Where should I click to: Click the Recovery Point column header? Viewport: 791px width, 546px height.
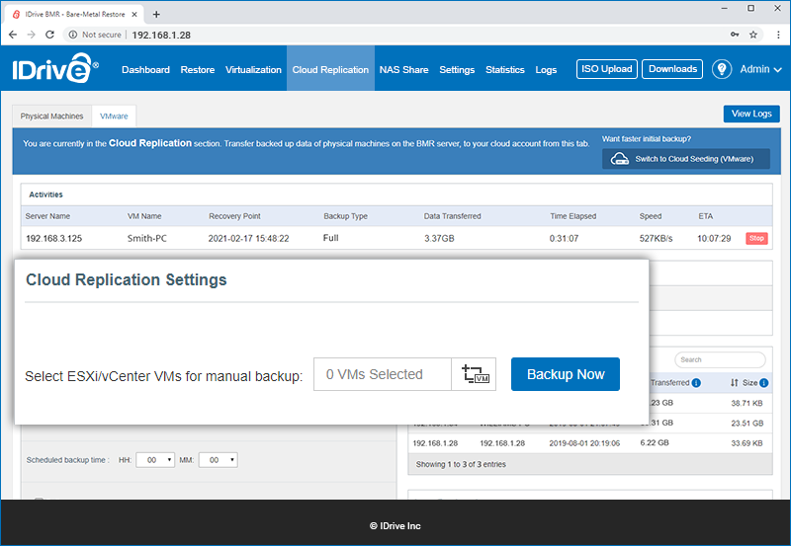234,216
